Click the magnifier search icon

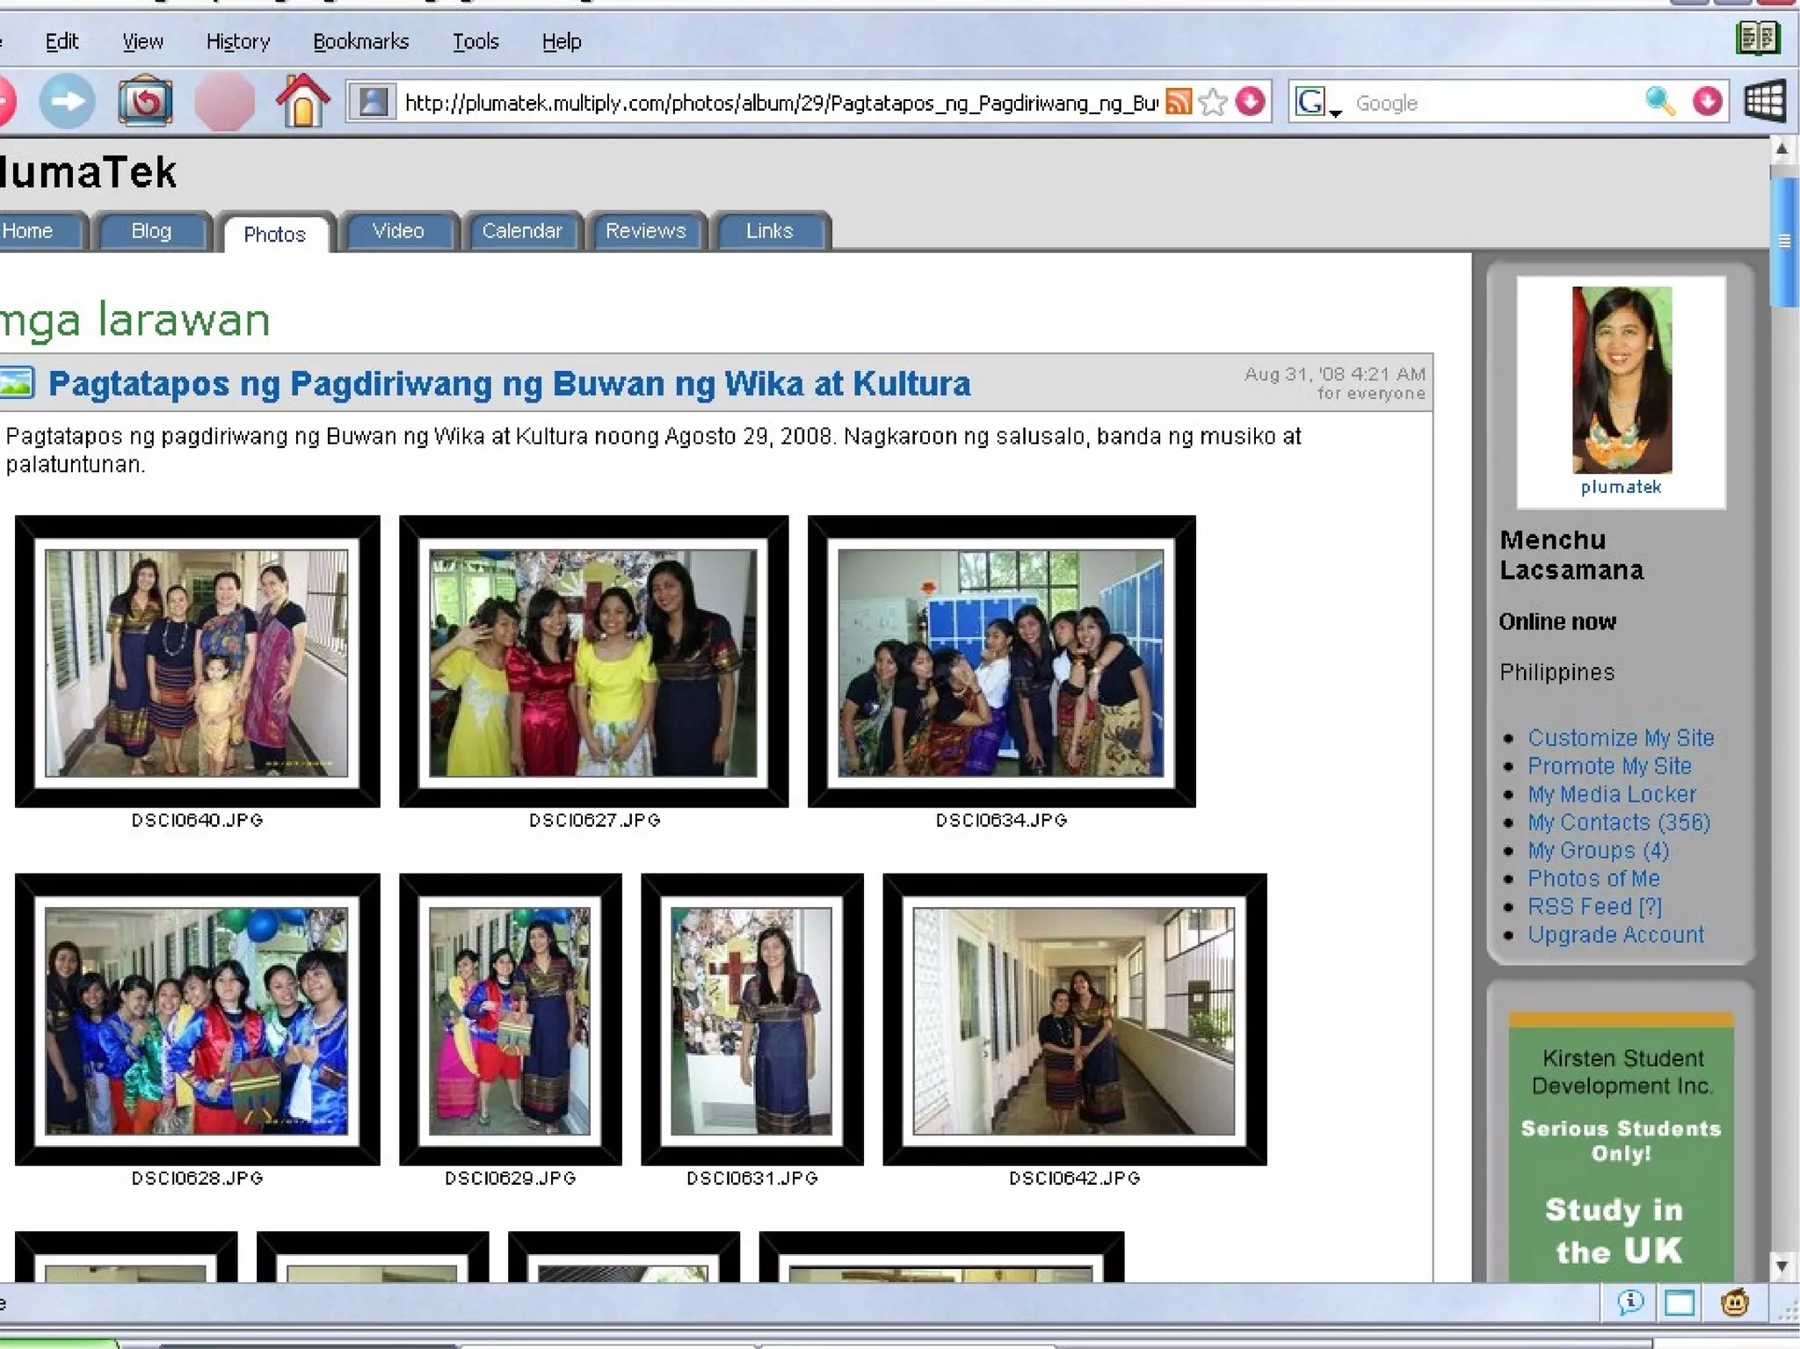[x=1659, y=102]
